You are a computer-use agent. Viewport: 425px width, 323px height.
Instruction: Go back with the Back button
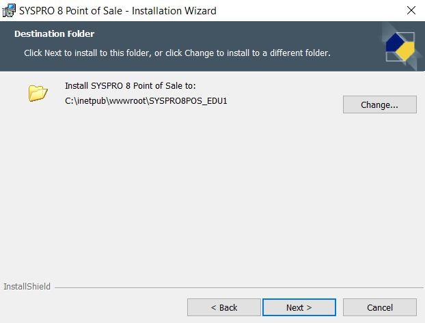pyautogui.click(x=223, y=307)
